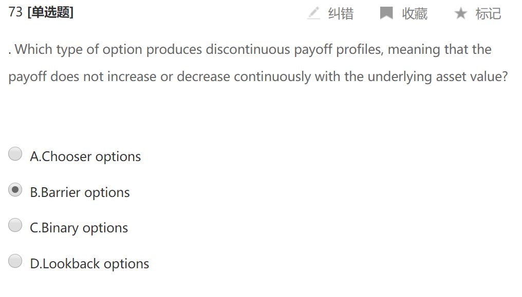This screenshot has height=297, width=522.
Task: Click the 'B.Barrier options' answer label
Action: (80, 192)
